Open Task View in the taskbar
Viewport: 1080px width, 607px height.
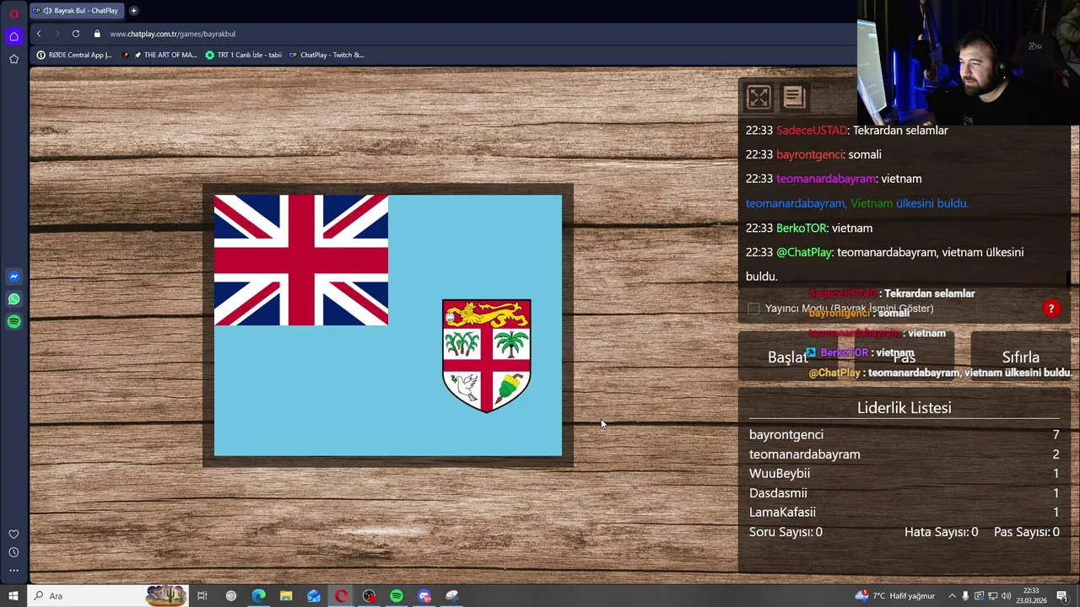[x=202, y=596]
